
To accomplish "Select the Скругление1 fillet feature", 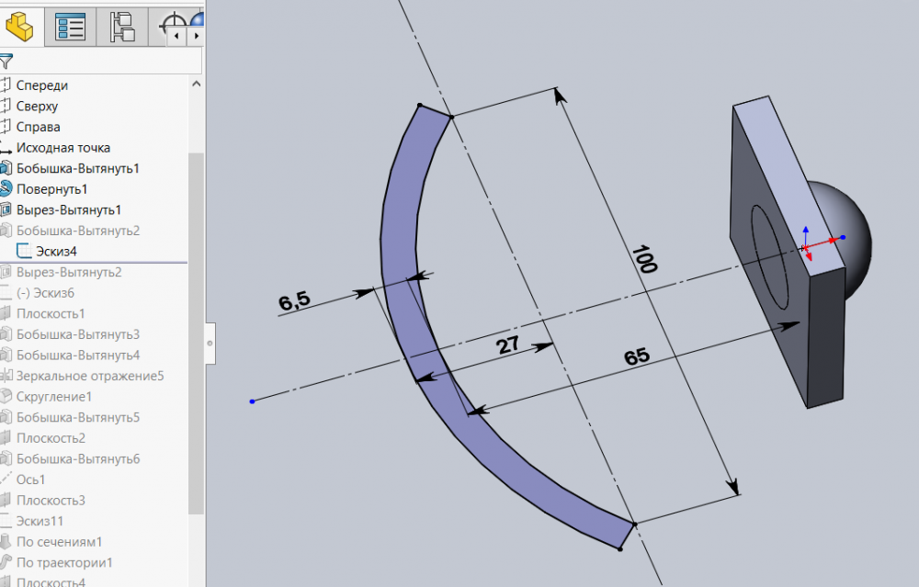I will (54, 397).
